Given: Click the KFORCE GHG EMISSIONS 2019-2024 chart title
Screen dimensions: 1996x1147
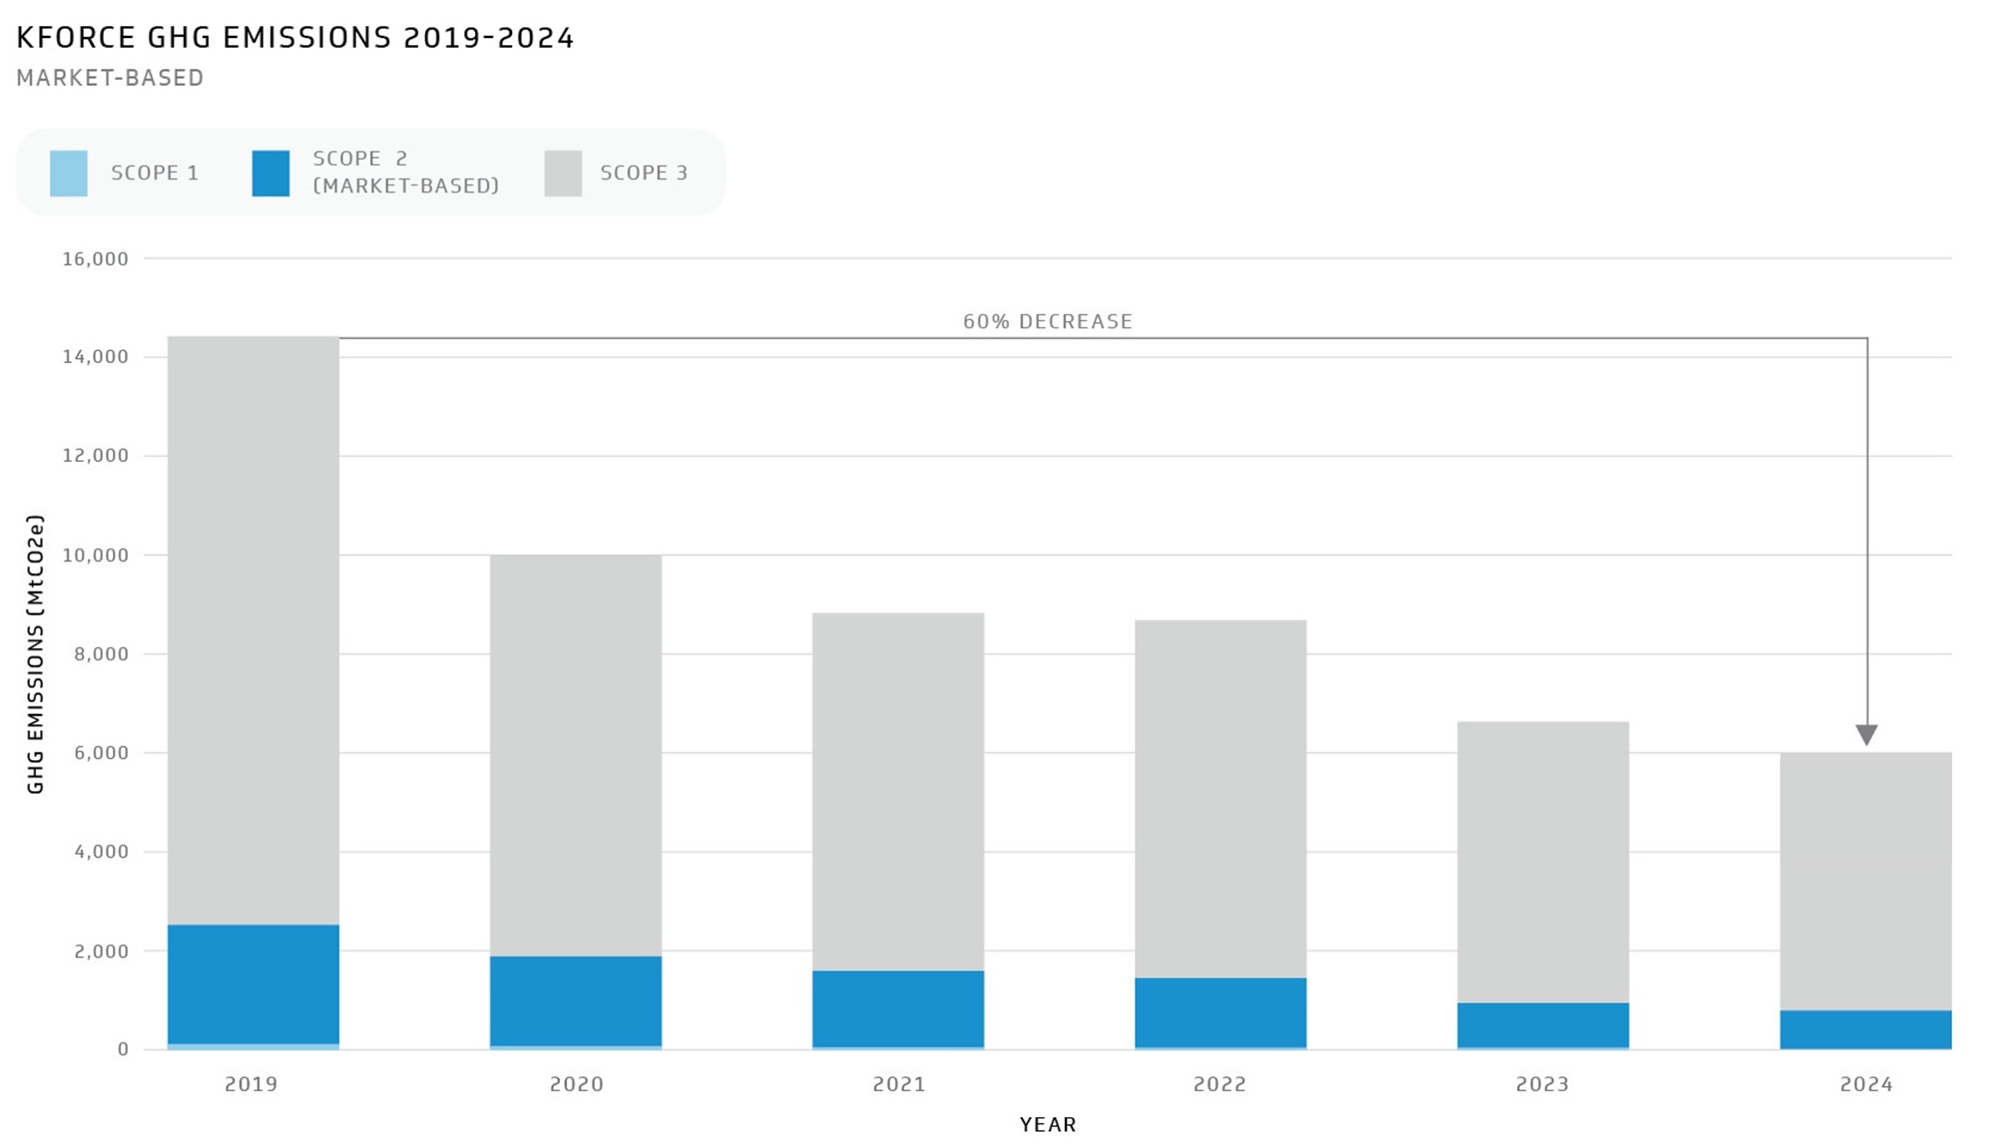Looking at the screenshot, I should 295,38.
